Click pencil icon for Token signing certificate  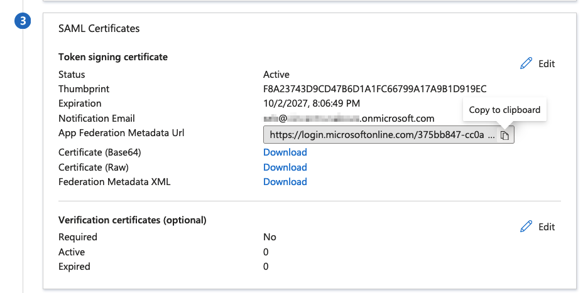coord(526,63)
